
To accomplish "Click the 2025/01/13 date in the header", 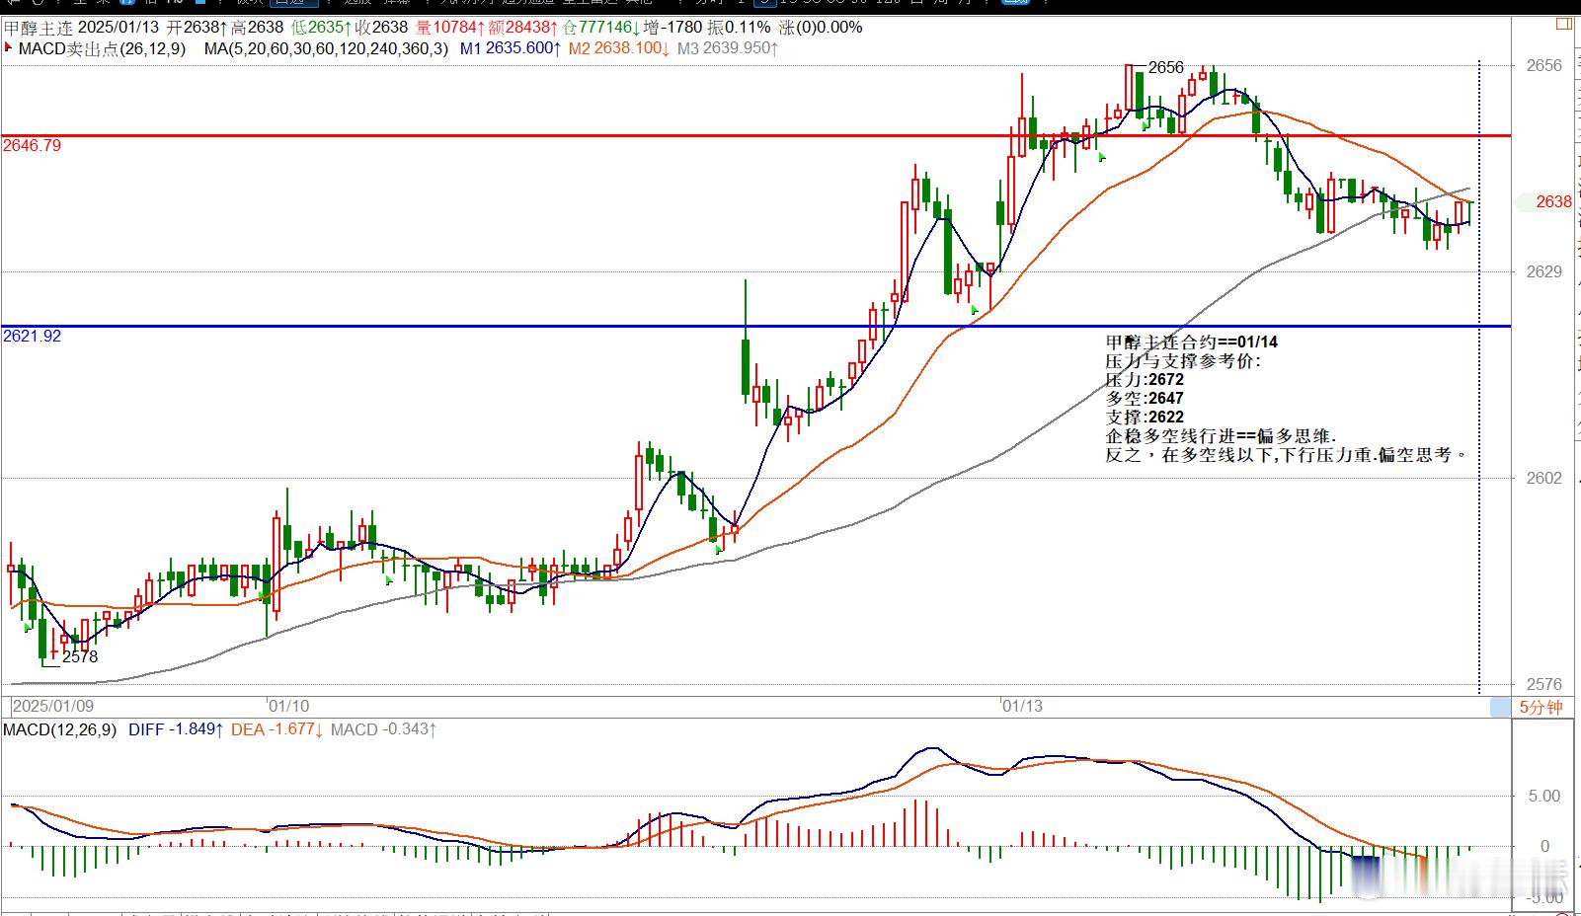I will pos(119,27).
